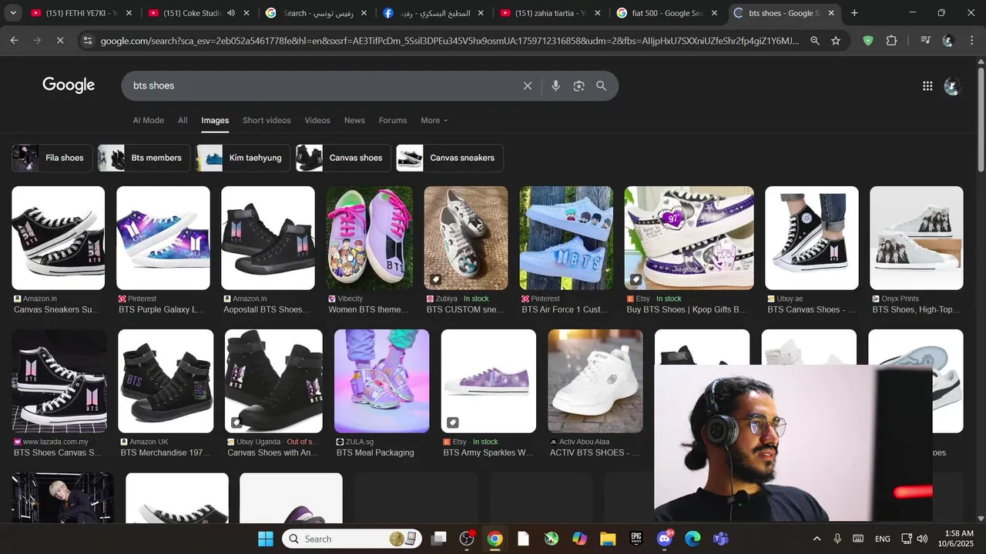Filter by the Bts members chip
986x554 pixels.
point(144,158)
